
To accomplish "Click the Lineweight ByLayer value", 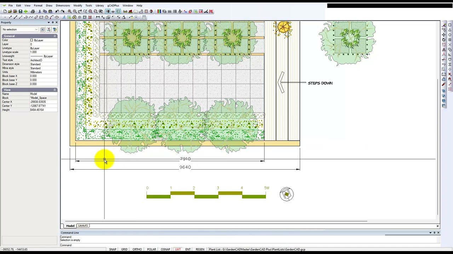I will pos(43,56).
